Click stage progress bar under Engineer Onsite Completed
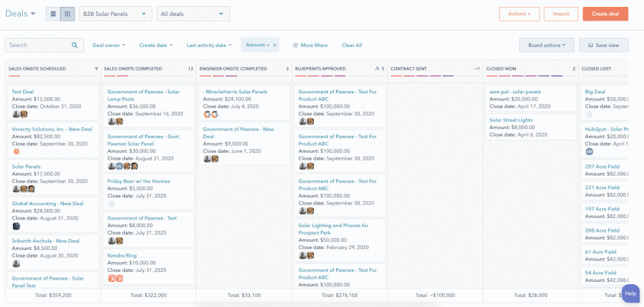The image size is (644, 307). [x=244, y=76]
